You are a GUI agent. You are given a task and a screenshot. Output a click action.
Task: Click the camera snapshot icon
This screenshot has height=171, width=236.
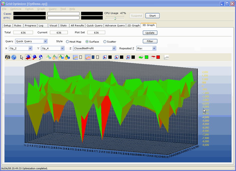(x=8, y=57)
